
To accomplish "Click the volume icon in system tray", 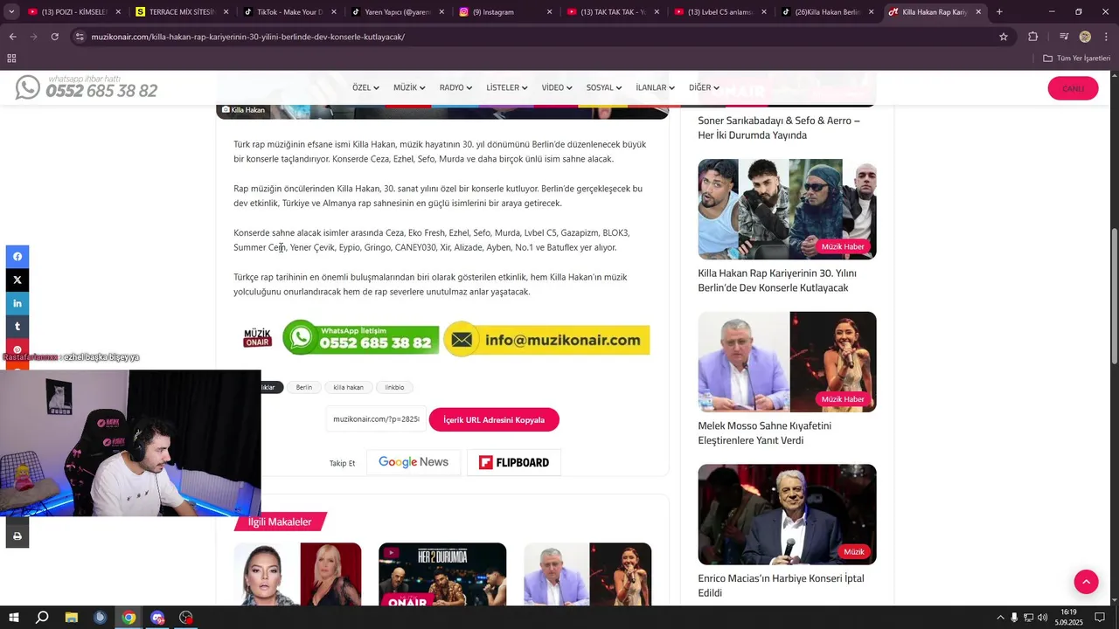I will (1043, 618).
